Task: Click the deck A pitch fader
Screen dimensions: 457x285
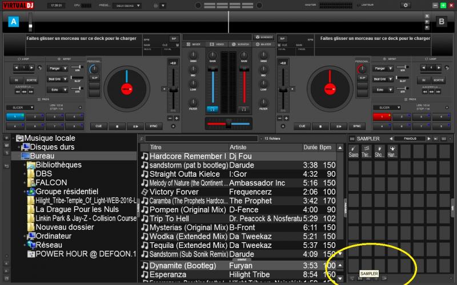Action: point(174,89)
